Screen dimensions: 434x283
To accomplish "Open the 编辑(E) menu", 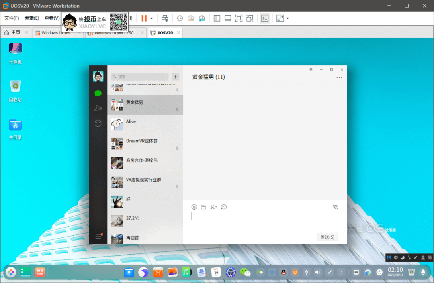I will pyautogui.click(x=32, y=18).
